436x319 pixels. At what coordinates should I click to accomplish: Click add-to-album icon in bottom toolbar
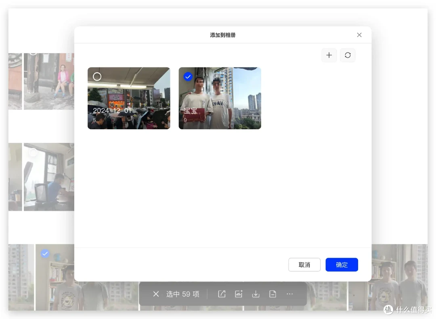(239, 294)
